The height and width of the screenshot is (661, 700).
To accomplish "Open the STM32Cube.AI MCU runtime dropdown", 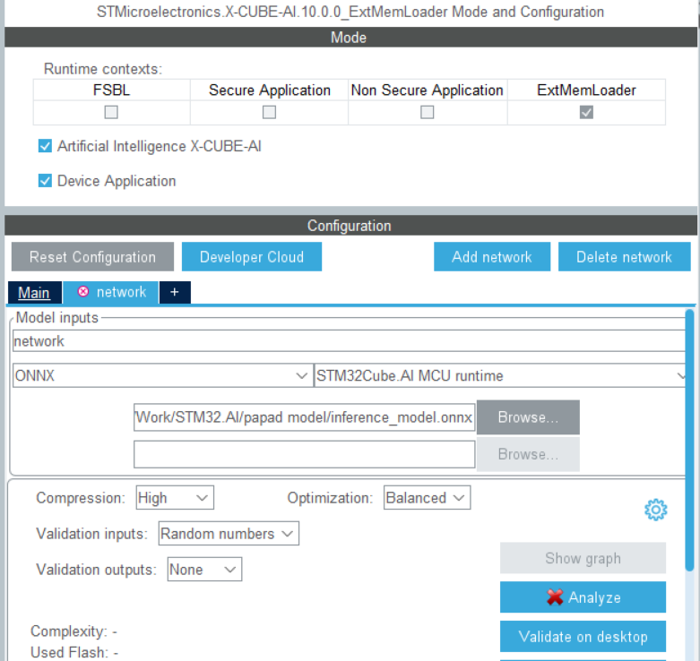I will tap(500, 375).
